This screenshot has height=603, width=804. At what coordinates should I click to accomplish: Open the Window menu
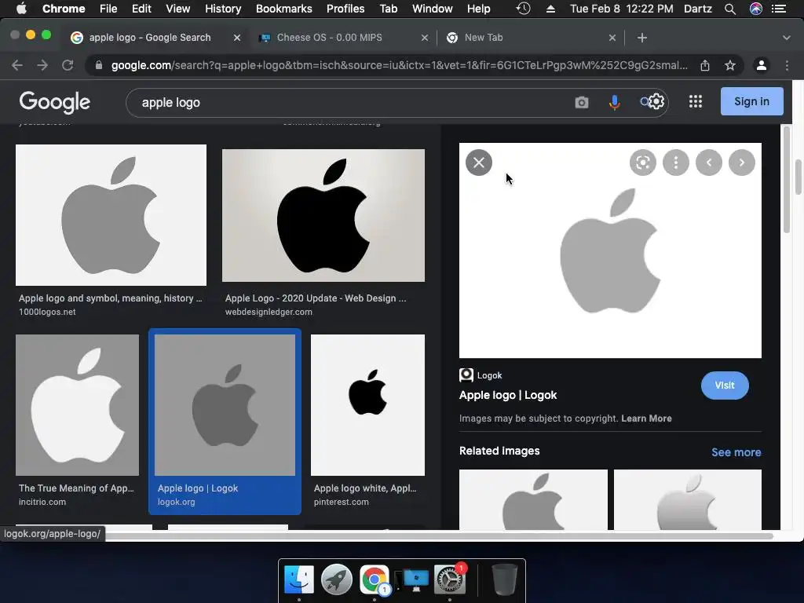(432, 9)
